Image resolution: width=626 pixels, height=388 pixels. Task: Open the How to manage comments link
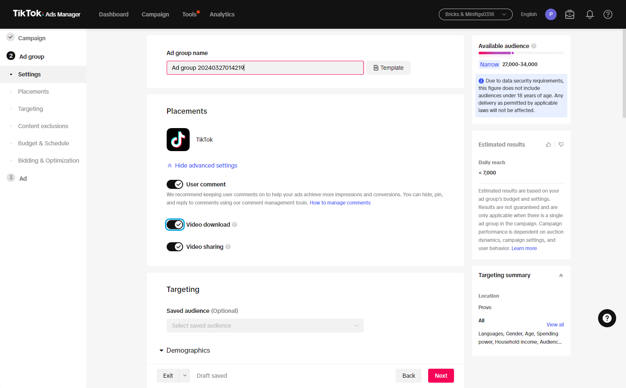340,203
